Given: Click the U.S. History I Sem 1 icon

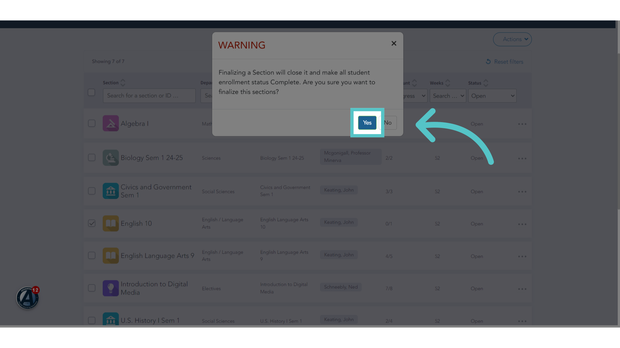Looking at the screenshot, I should coord(111,319).
